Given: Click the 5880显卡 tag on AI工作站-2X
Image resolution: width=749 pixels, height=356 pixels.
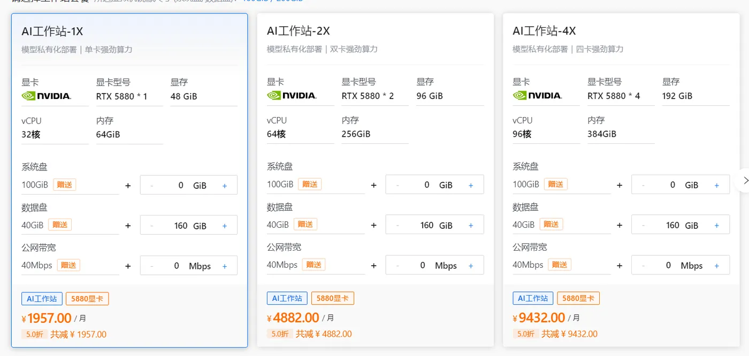Looking at the screenshot, I should point(332,298).
